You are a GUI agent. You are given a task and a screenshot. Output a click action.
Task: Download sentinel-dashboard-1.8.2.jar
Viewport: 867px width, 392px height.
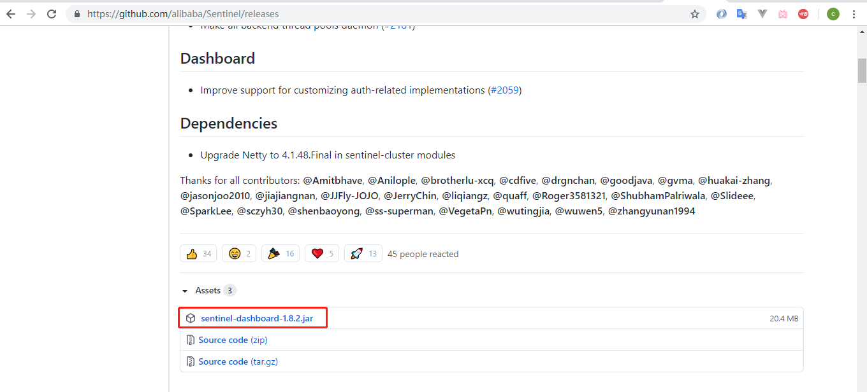point(257,318)
